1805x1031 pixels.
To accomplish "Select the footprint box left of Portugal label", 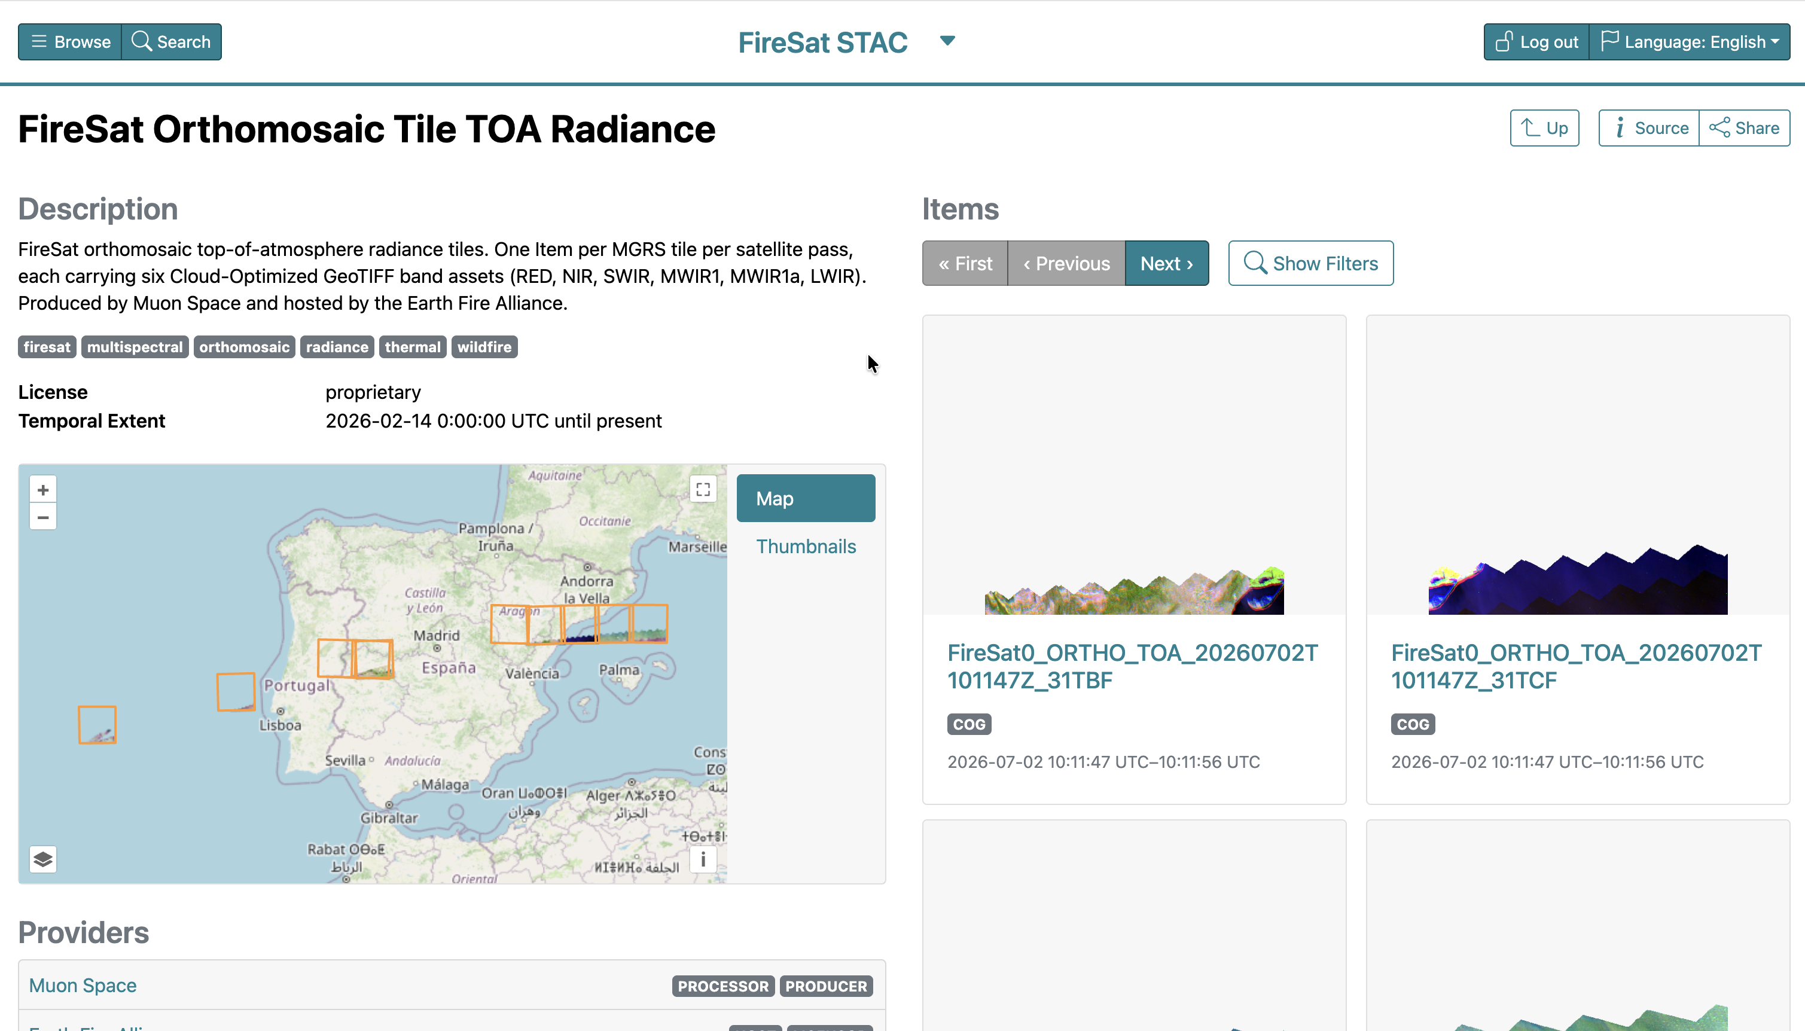I will [x=236, y=692].
